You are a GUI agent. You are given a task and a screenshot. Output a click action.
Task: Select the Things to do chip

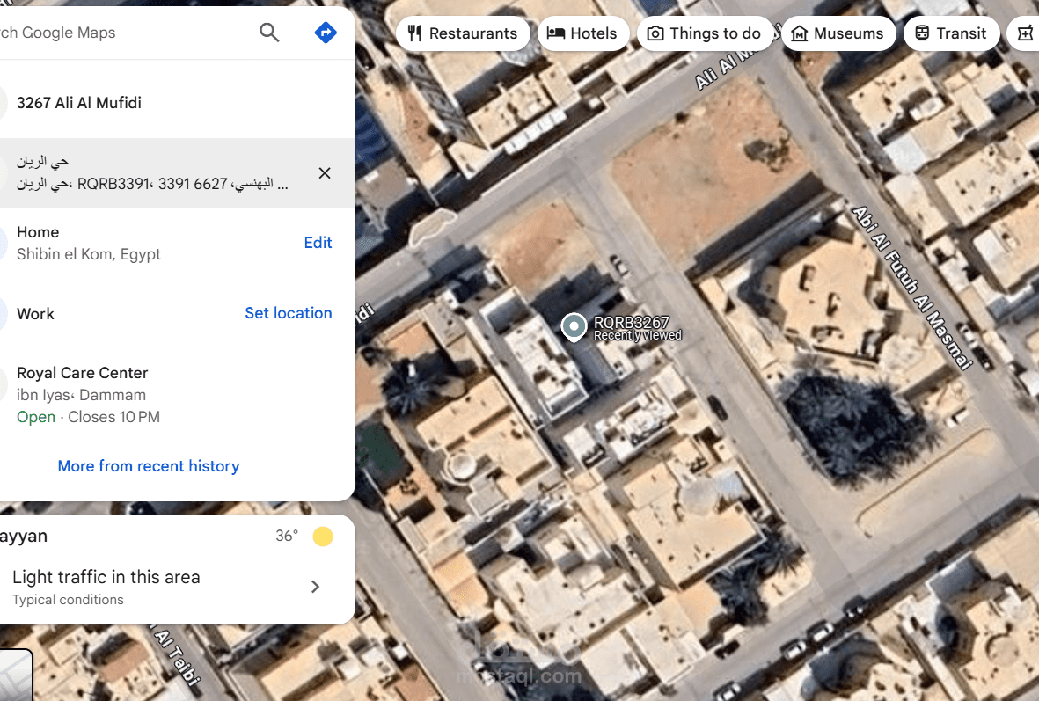click(705, 33)
